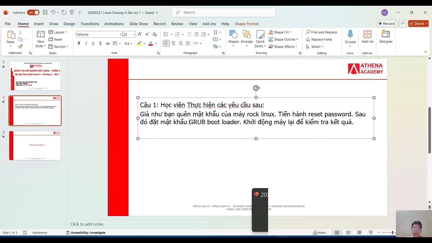Apply red font color
432x243 pixels.
pos(151,43)
